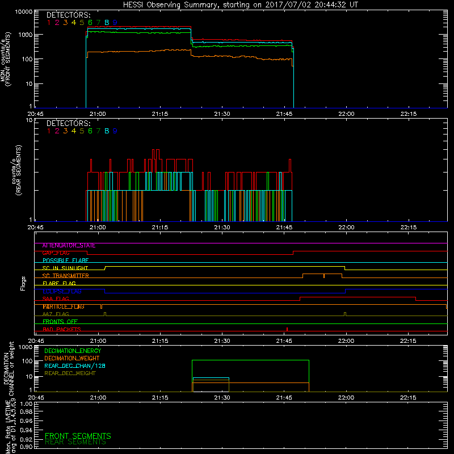Image resolution: width=454 pixels, height=454 pixels.
Task: Select detector 1 in the front segments legend
Action: pos(49,23)
